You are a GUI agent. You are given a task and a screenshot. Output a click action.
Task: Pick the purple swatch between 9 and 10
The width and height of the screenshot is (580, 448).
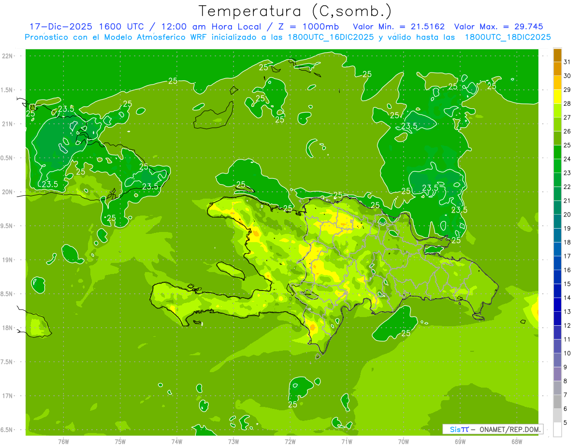coord(557,361)
